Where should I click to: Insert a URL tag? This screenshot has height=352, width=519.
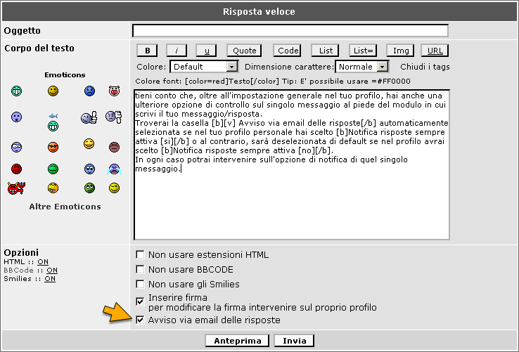click(435, 51)
